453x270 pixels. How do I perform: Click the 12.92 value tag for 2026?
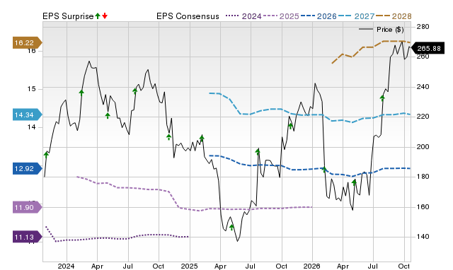[27, 168]
